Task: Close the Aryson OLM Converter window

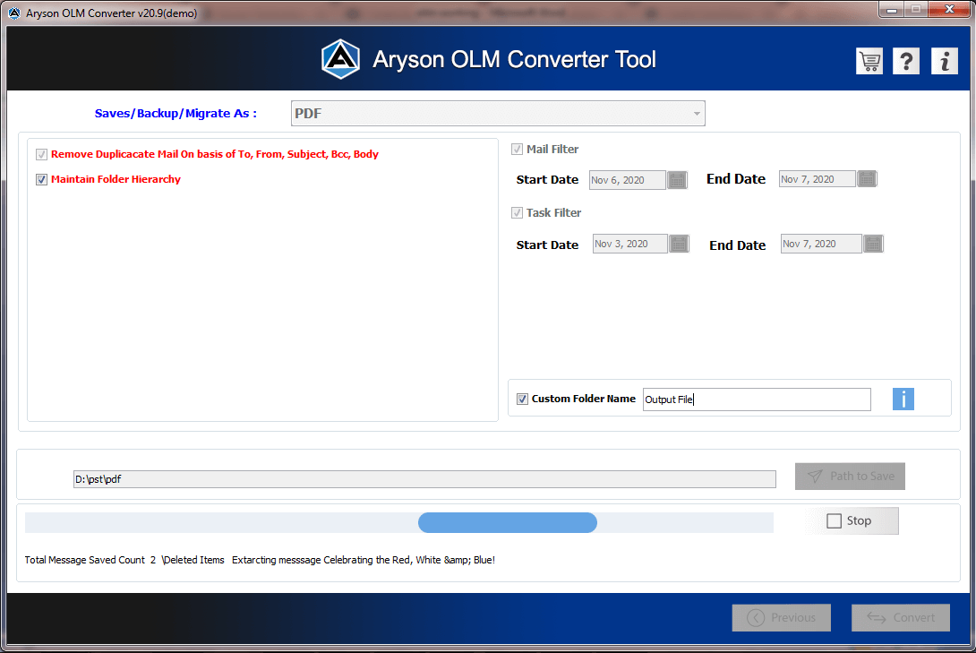Action: pos(949,9)
